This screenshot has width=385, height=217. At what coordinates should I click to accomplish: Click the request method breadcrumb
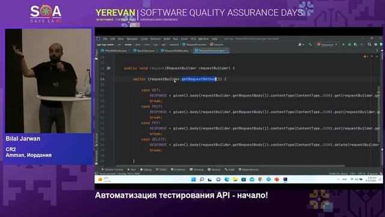coord(217,45)
